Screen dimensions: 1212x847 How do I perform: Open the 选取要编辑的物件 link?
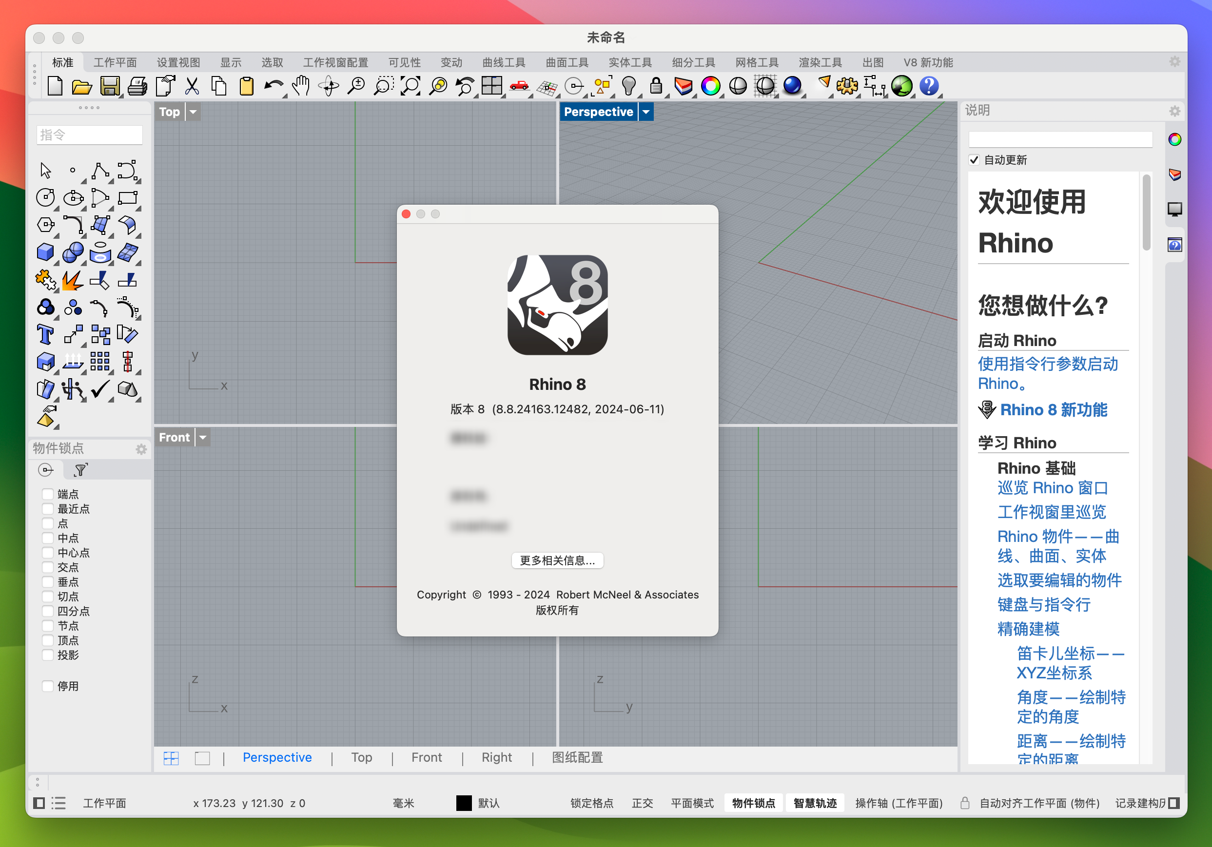click(x=1059, y=580)
